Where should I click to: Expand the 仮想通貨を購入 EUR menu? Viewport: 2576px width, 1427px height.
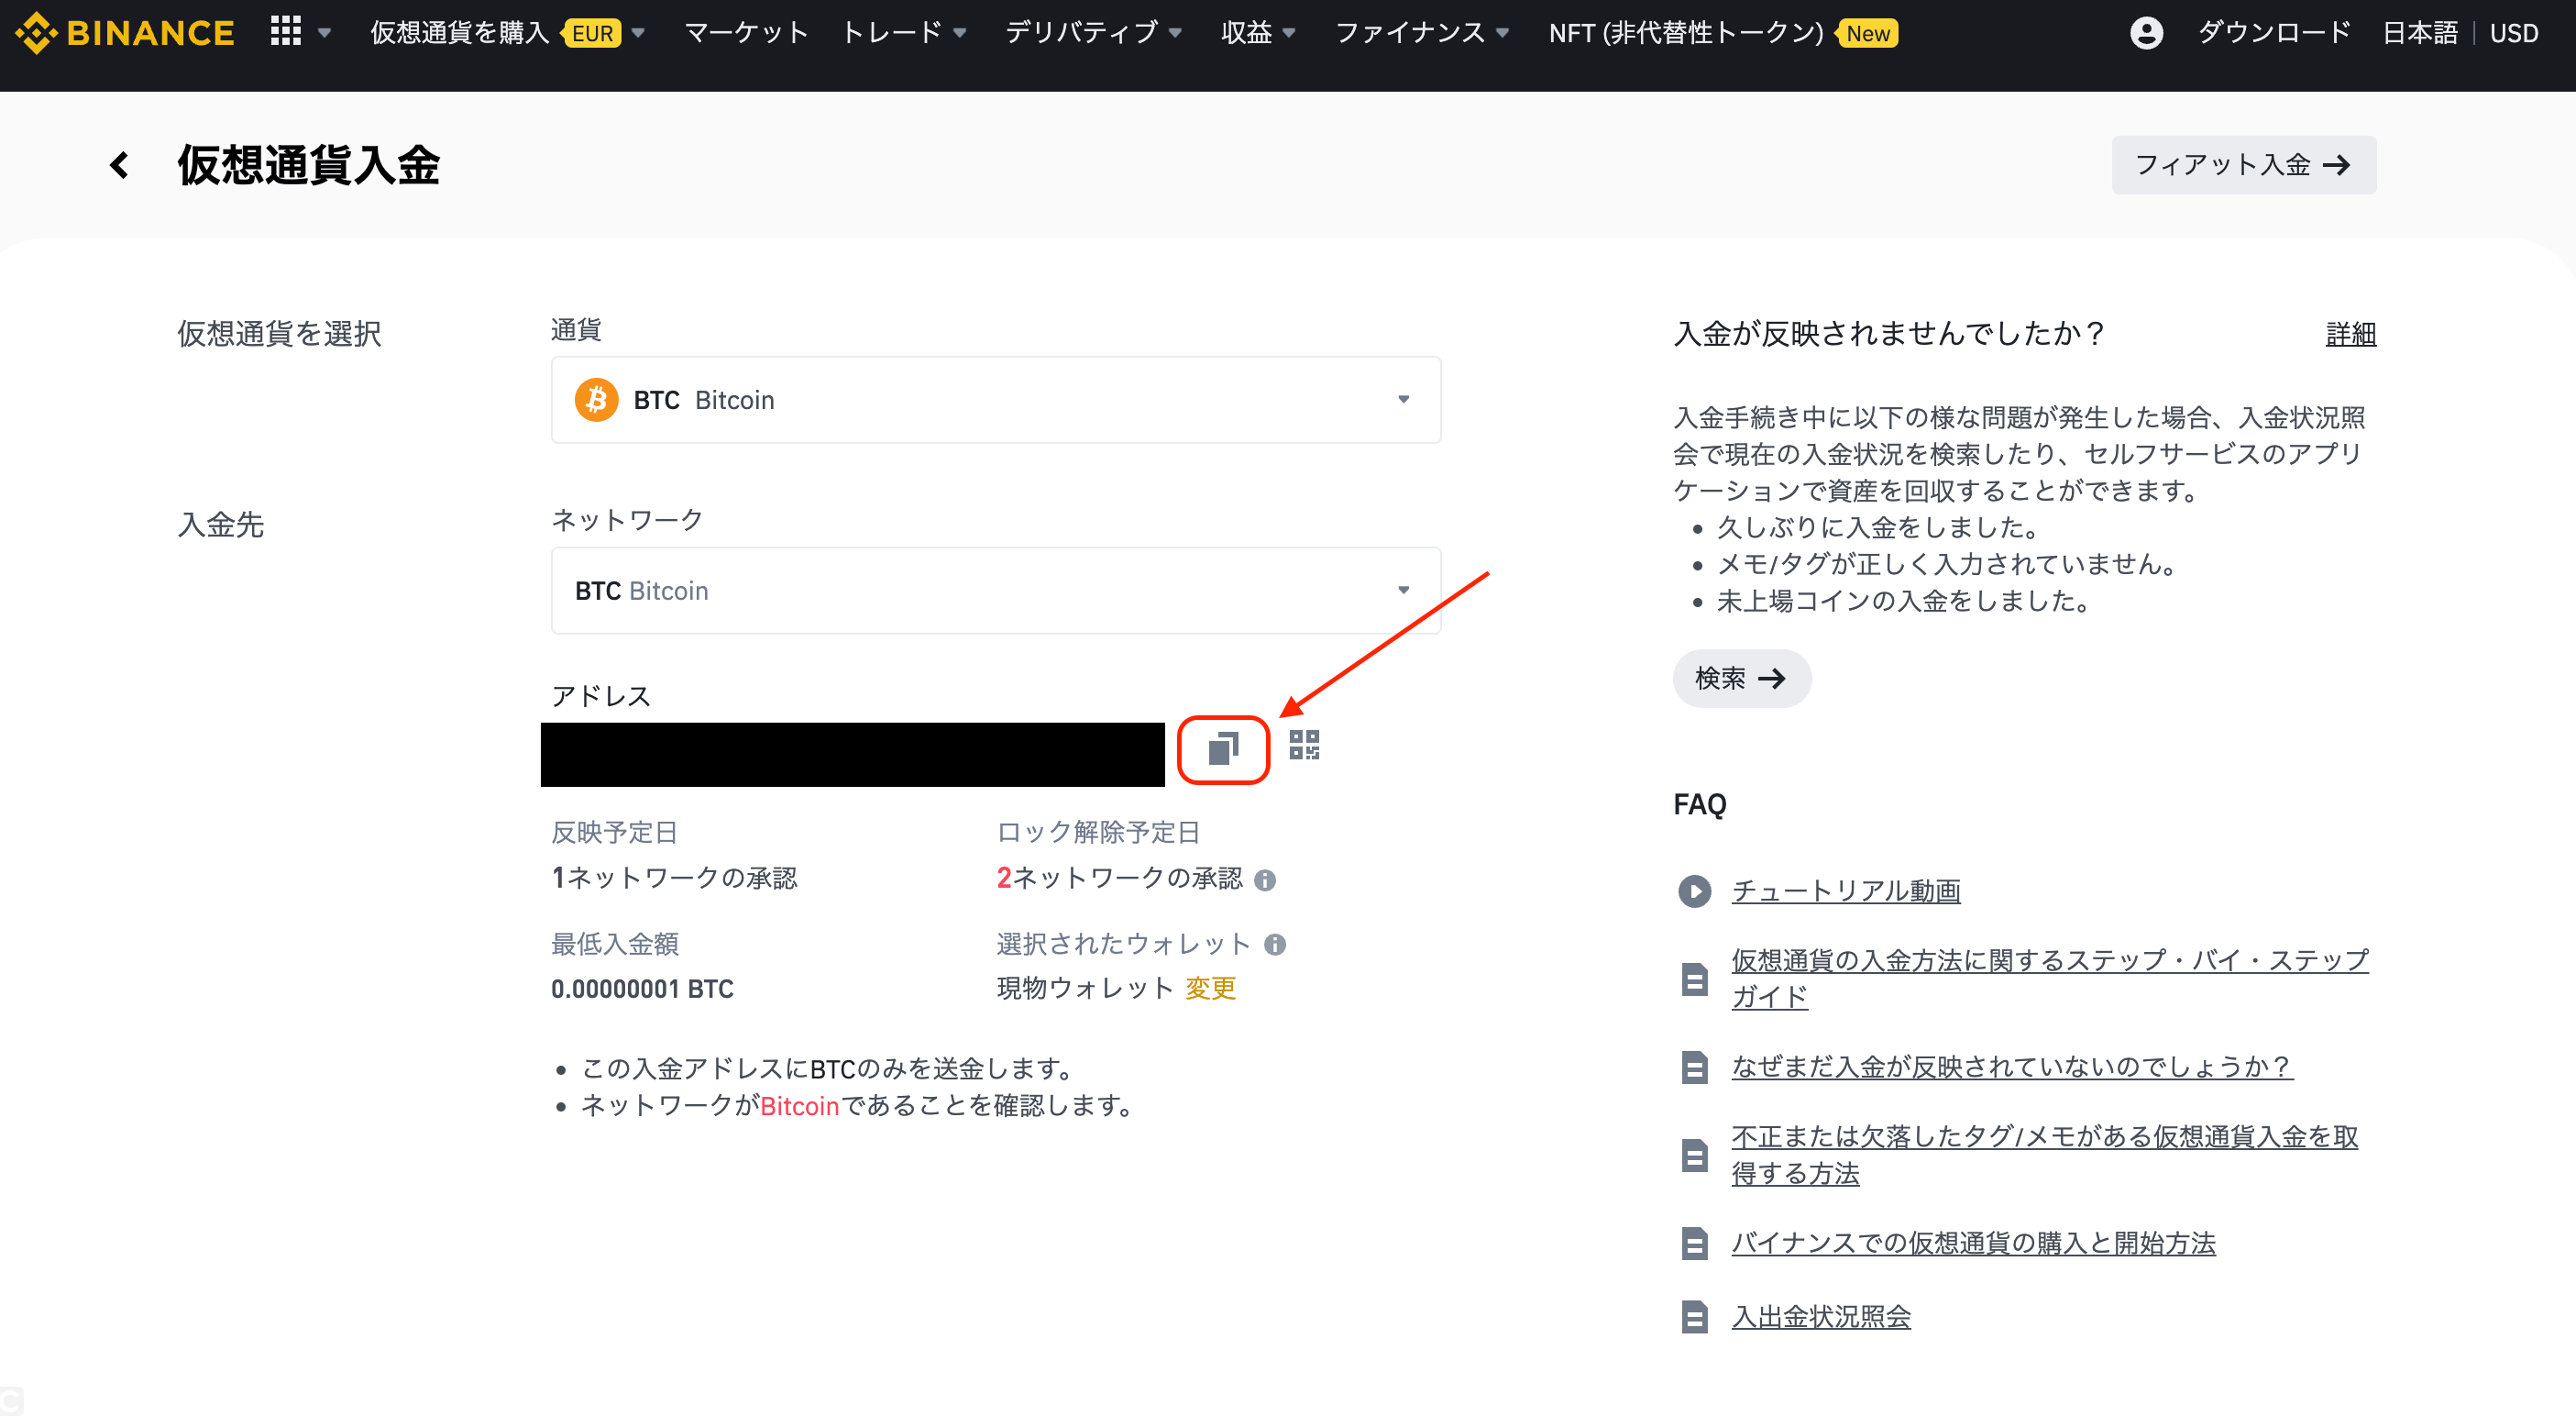pyautogui.click(x=507, y=33)
